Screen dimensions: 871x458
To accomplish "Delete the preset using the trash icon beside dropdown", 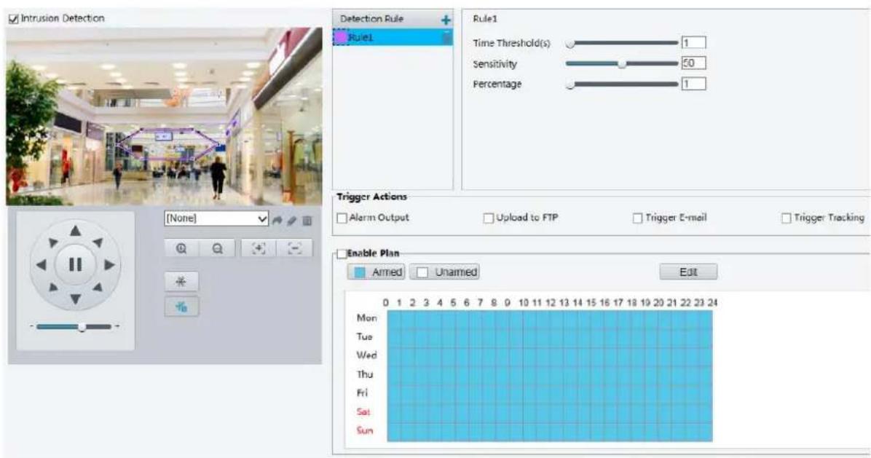I will [307, 221].
